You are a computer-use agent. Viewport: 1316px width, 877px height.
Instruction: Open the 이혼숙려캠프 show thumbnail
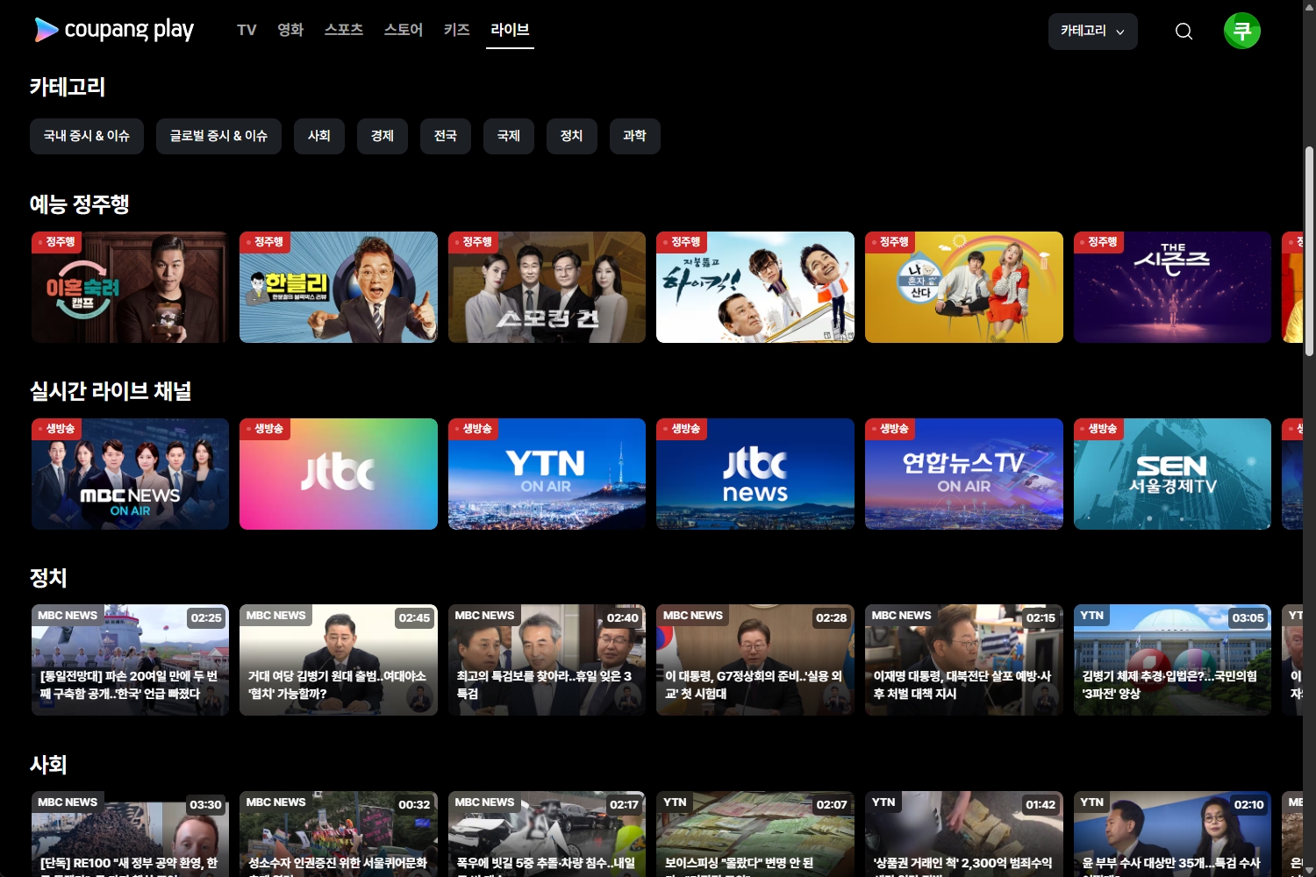tap(130, 287)
